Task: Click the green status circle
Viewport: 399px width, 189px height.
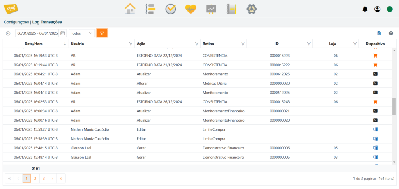Action: [x=390, y=9]
